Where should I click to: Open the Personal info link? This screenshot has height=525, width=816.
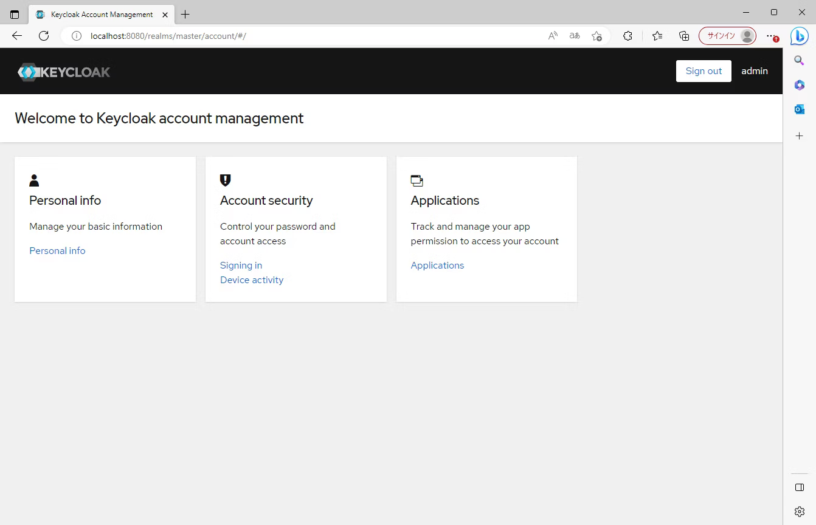coord(57,251)
